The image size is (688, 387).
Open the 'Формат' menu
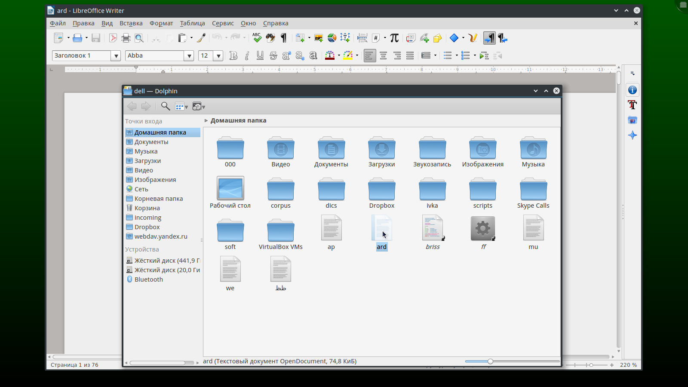[x=161, y=23]
